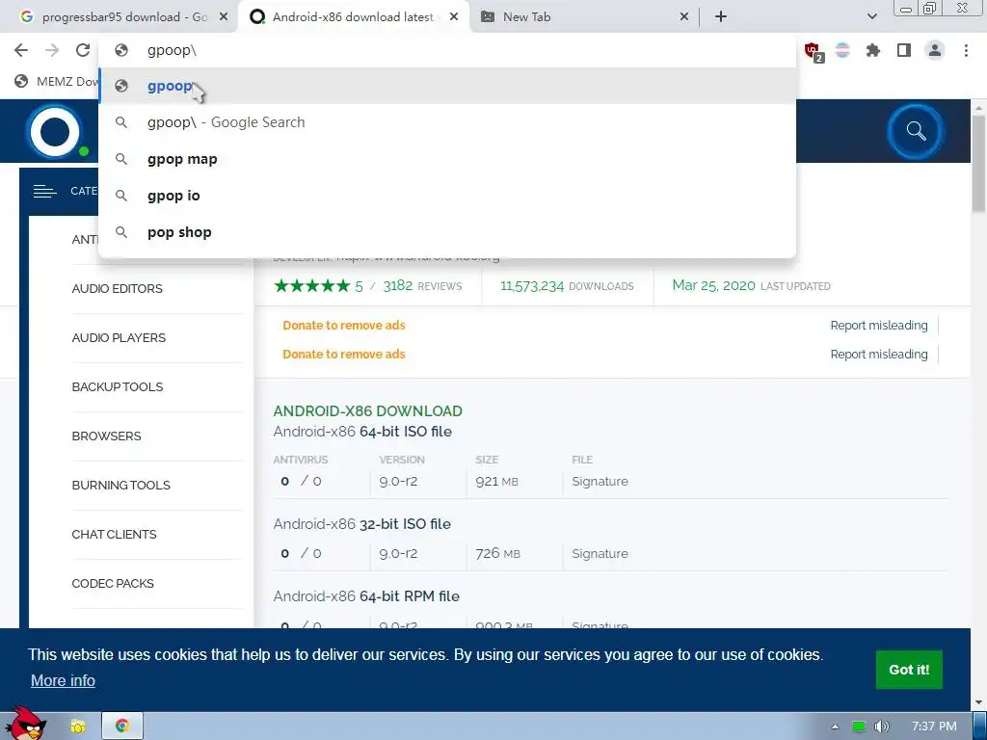Click the browser forward arrow

52,50
